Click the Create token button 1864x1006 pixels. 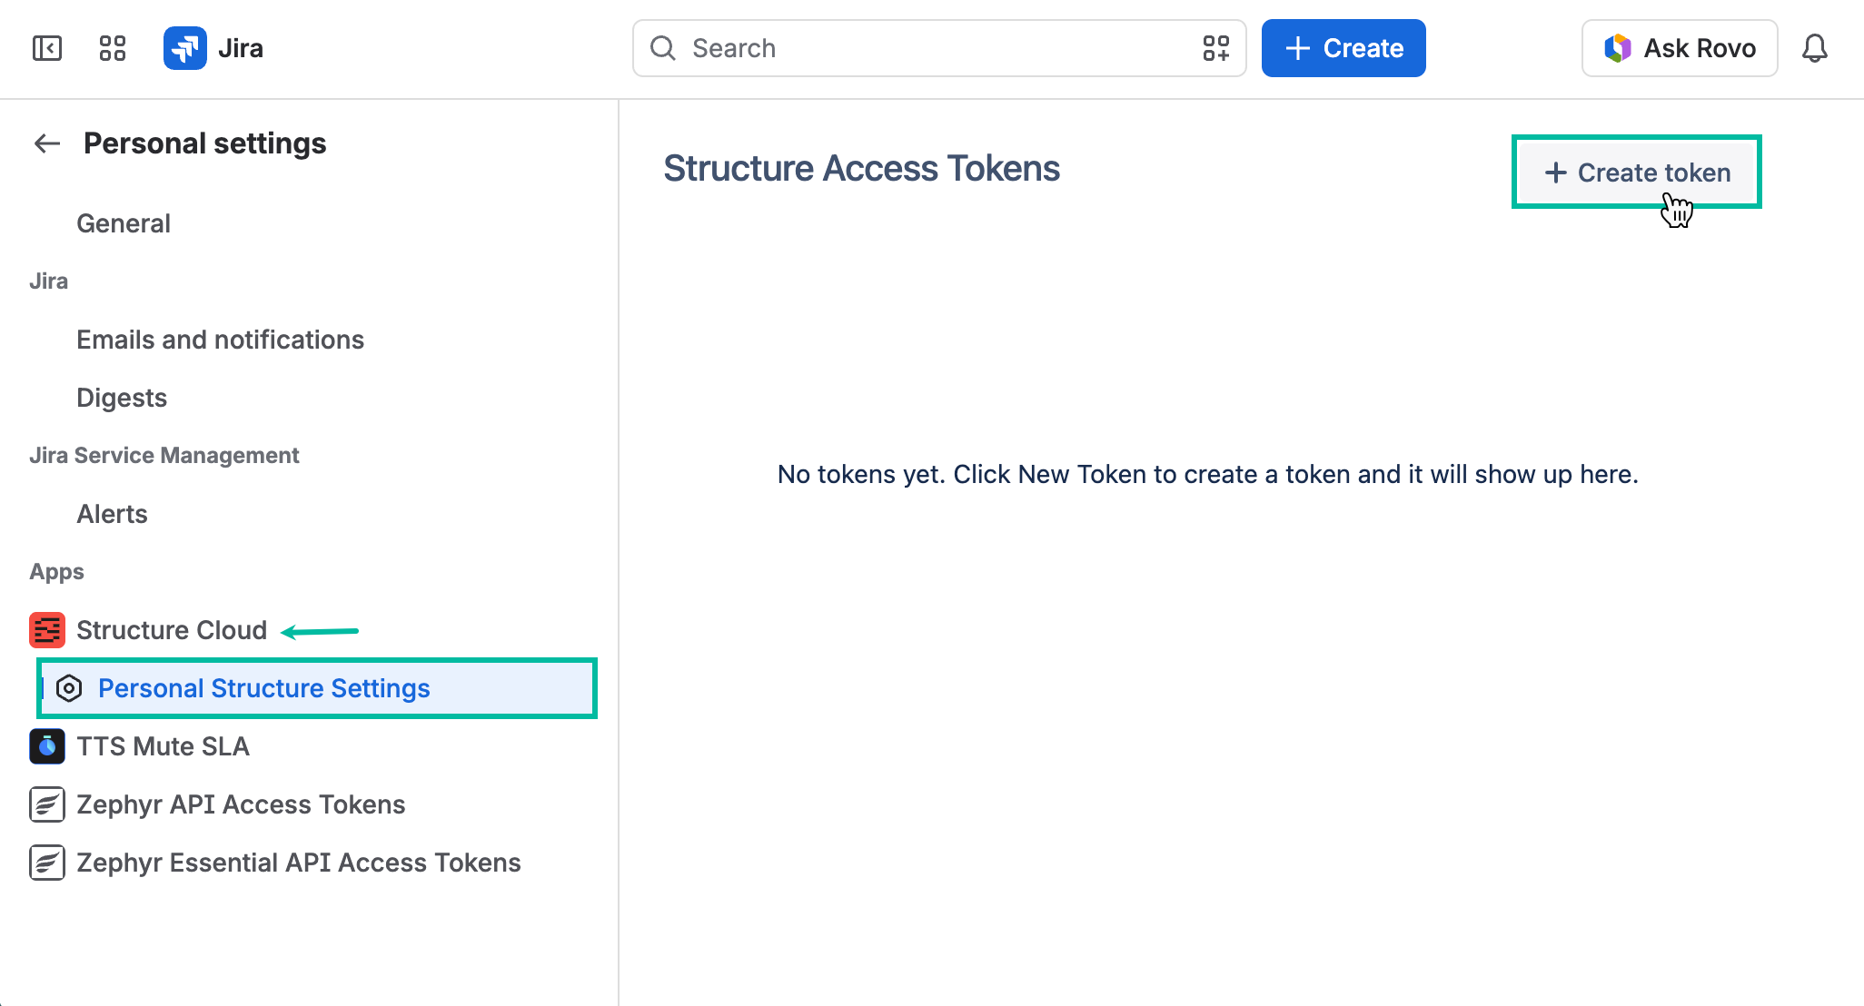click(x=1637, y=173)
